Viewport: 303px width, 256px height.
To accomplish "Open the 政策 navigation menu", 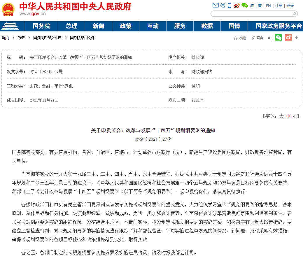I will tap(125, 26).
